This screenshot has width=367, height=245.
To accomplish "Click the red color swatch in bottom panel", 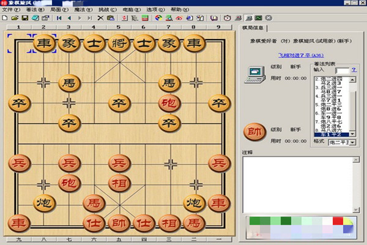I will click(338, 221).
